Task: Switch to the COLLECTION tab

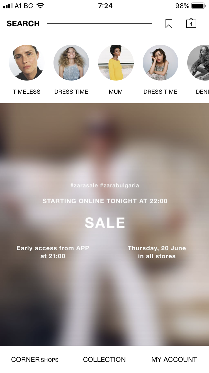Action: click(x=104, y=360)
